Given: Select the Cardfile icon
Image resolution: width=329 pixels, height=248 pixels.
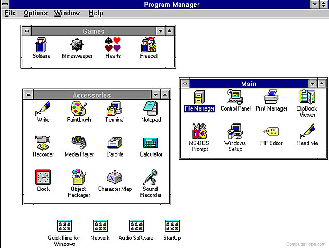Looking at the screenshot, I should (115, 143).
